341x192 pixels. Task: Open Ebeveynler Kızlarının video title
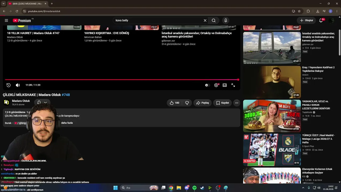317,171
